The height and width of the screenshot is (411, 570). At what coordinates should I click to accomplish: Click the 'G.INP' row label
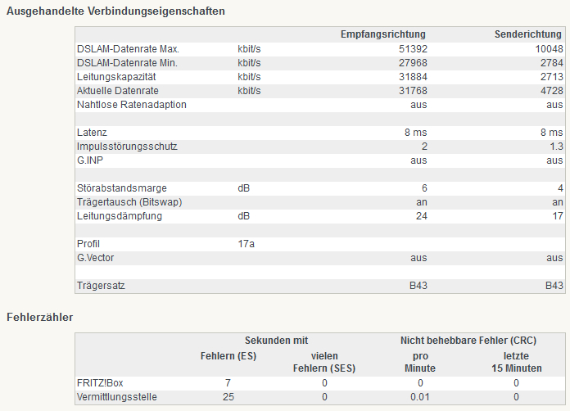[90, 160]
